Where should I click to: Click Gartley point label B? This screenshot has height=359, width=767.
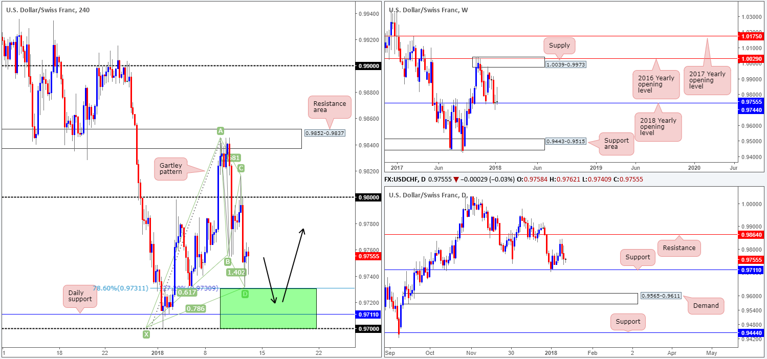point(228,261)
